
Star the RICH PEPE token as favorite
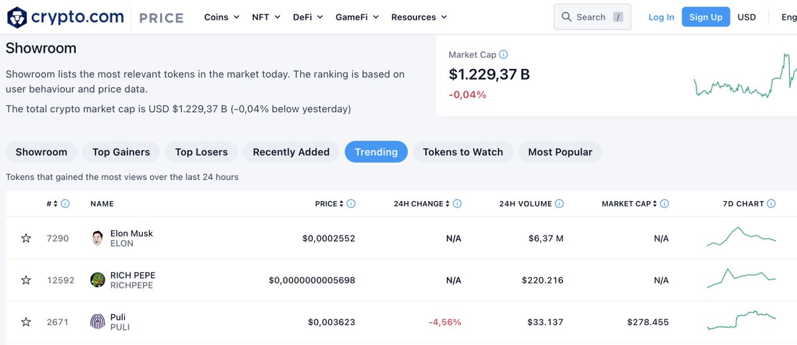click(26, 280)
